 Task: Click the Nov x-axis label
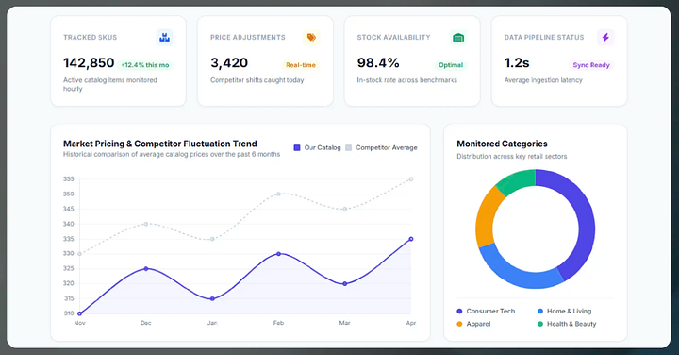coord(79,323)
